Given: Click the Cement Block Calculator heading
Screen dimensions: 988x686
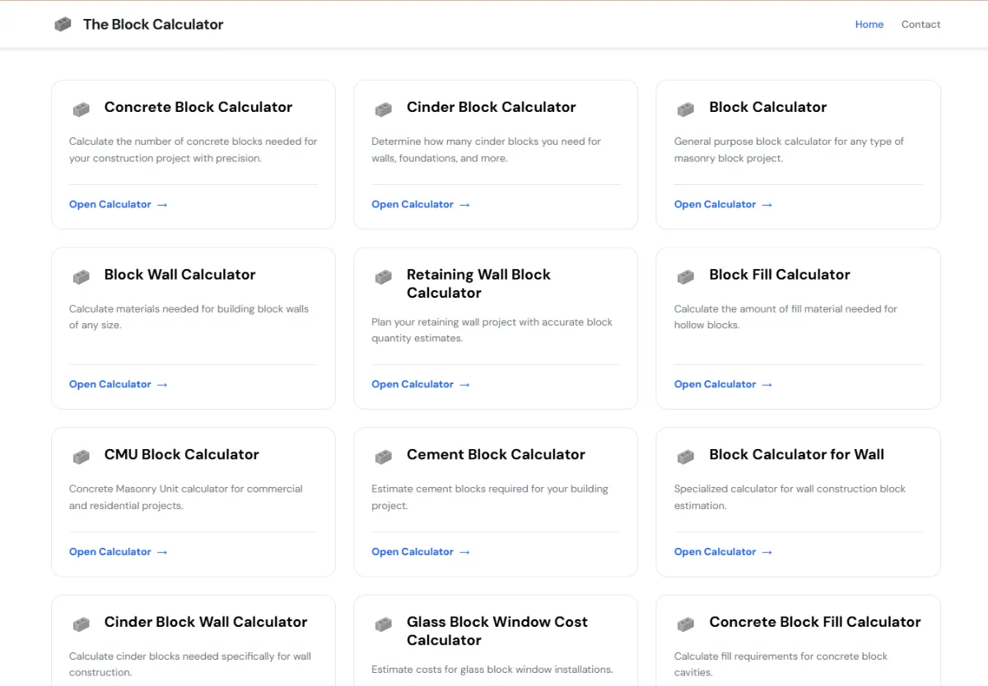Looking at the screenshot, I should (496, 454).
